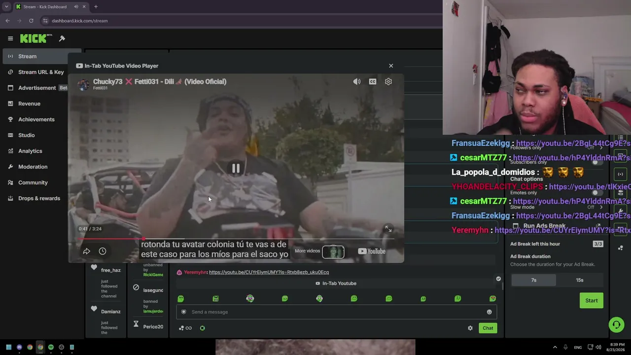Click the checkmark icon right of chat
631x355 pixels.
tap(498, 279)
